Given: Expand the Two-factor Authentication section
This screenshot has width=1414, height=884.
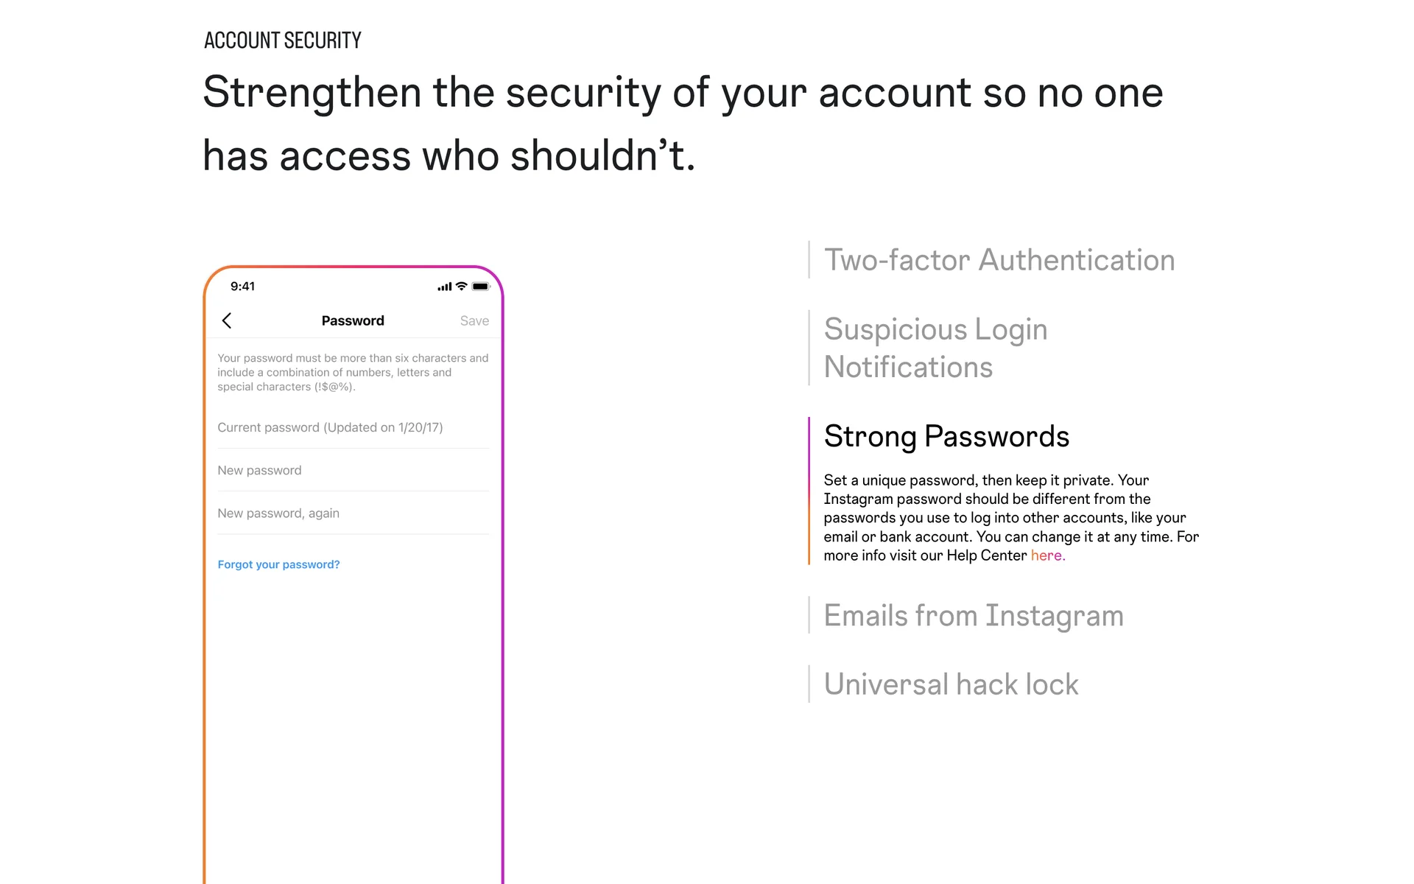Looking at the screenshot, I should tap(999, 260).
